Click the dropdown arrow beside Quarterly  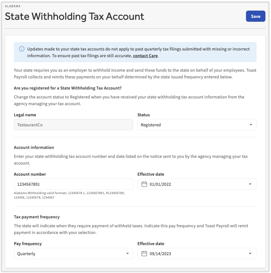coord(127,253)
